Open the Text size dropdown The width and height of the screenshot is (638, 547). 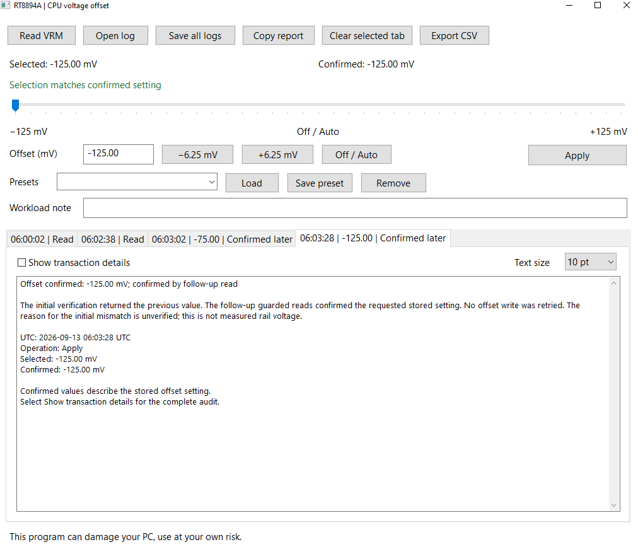pyautogui.click(x=590, y=262)
